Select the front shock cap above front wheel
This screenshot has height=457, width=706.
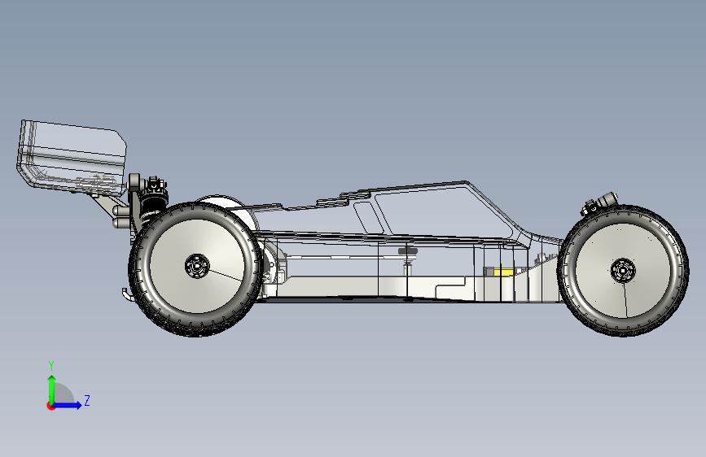[x=601, y=203]
